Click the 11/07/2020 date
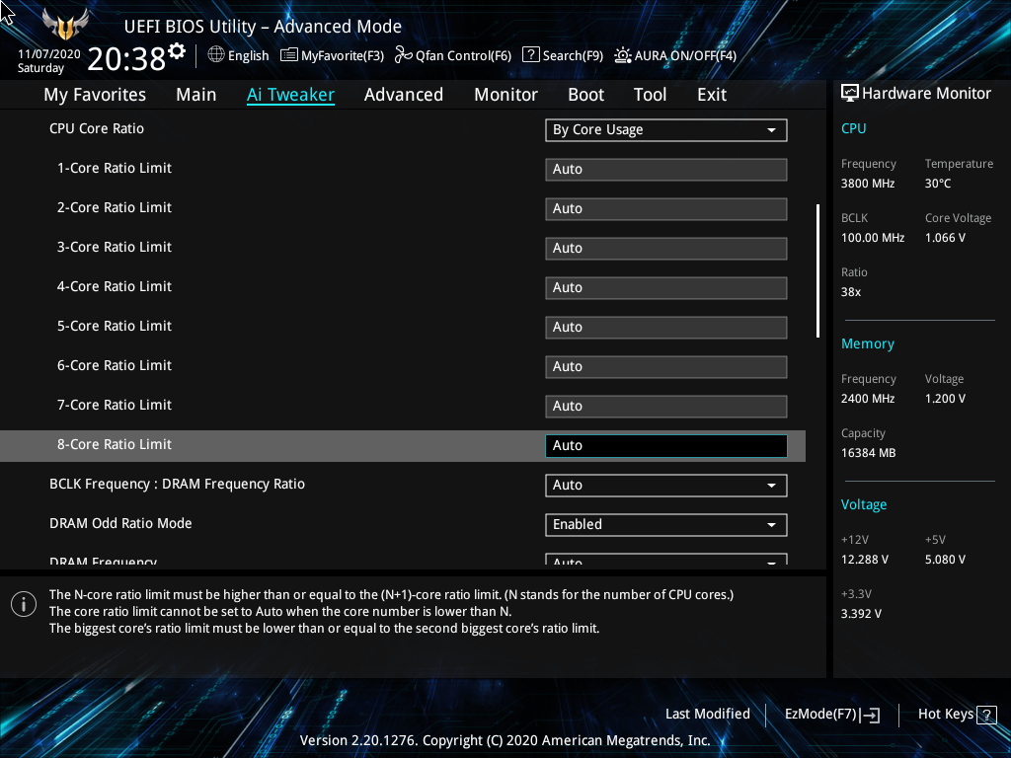 [x=49, y=54]
